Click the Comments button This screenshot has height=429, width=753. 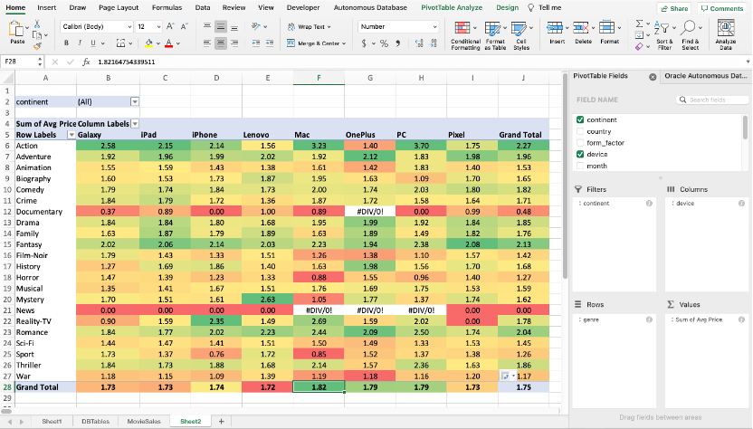(722, 8)
